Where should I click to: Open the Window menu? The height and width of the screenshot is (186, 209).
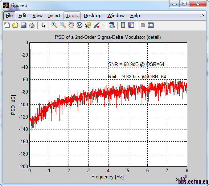(116, 16)
